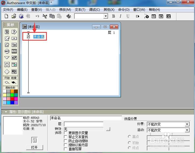
Task: Pick the red icon color swatch
Action: [12, 99]
